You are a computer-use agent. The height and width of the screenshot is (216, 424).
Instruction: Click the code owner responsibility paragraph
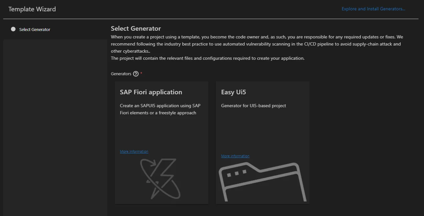click(x=257, y=44)
